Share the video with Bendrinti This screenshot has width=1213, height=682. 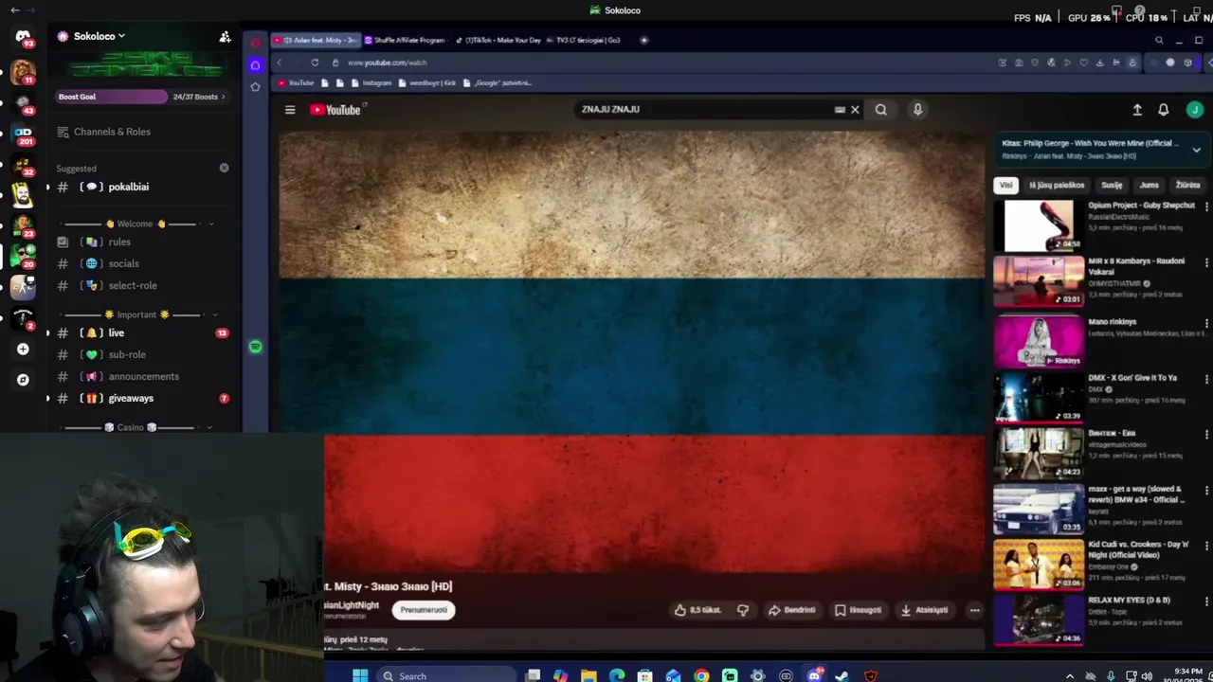point(792,610)
